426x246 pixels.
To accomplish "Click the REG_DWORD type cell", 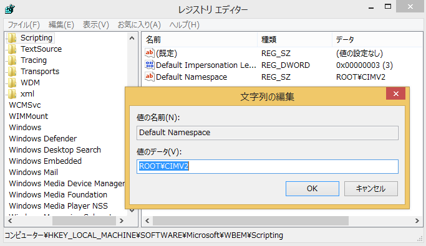I will point(286,65).
